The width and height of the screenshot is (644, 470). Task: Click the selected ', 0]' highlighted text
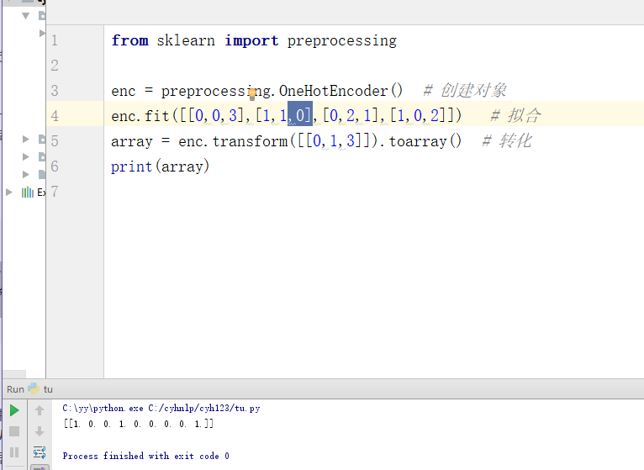(x=300, y=115)
